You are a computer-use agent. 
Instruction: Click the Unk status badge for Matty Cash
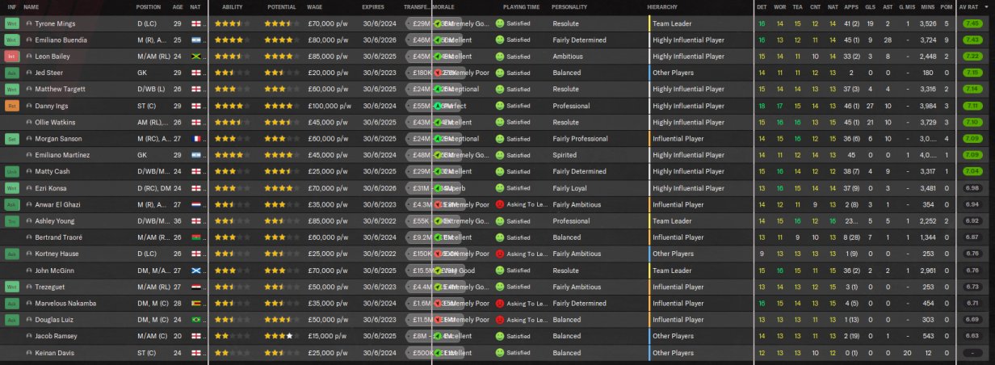pos(11,171)
